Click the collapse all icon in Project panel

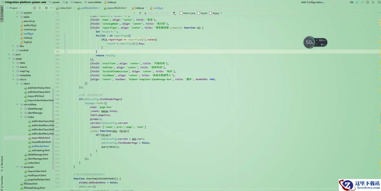(40, 8)
